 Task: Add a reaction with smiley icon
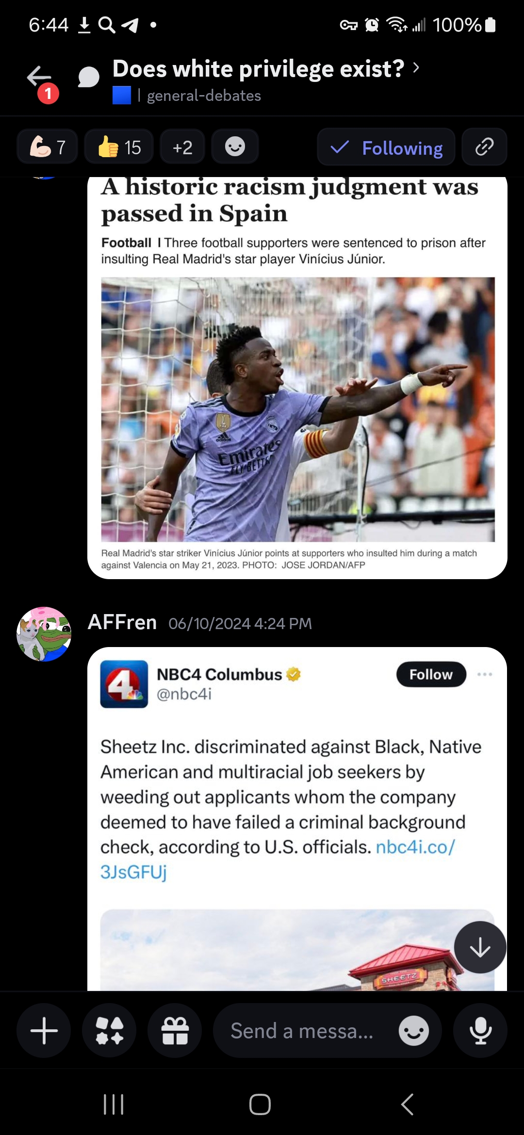click(235, 146)
